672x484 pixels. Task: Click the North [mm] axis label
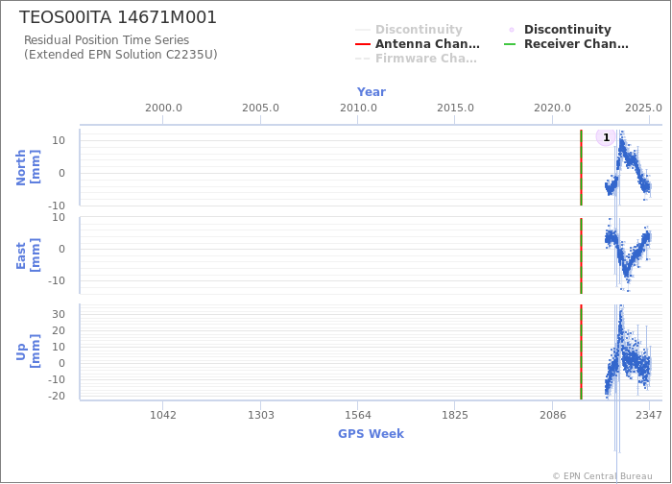click(28, 168)
